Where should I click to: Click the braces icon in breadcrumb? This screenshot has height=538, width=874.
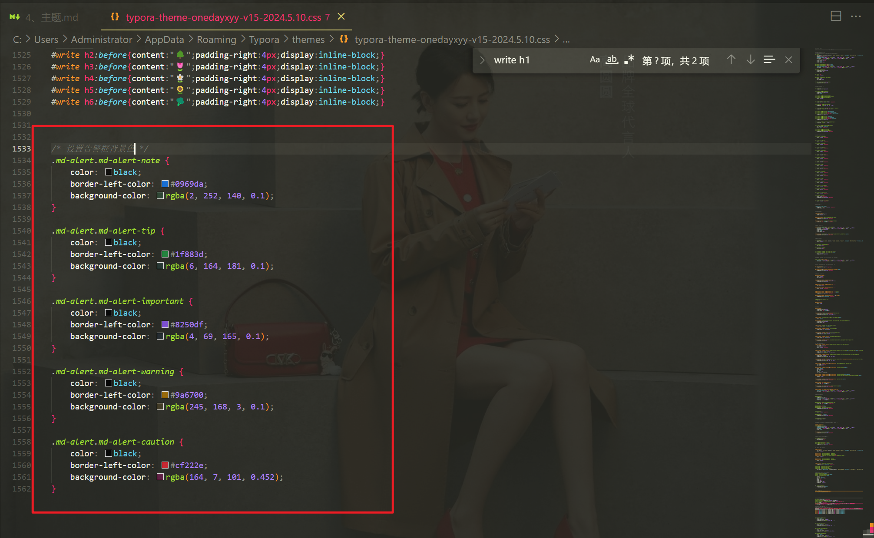(x=344, y=39)
